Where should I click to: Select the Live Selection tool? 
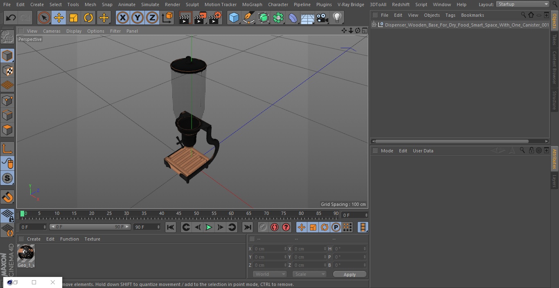tap(44, 18)
